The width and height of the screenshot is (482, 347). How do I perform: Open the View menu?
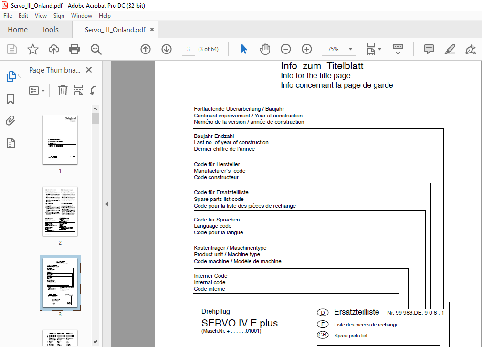click(x=41, y=16)
